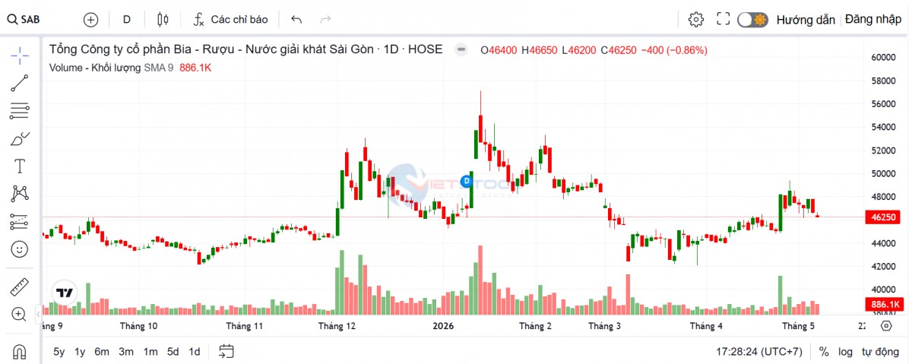Undo the last chart action

pyautogui.click(x=296, y=19)
